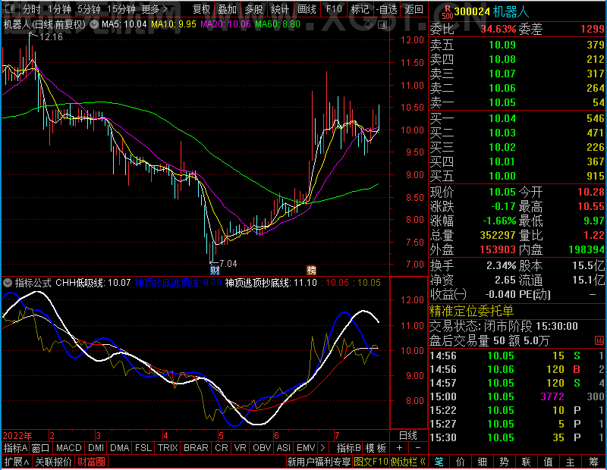Select the TRIX indicator
This screenshot has height=470, width=607.
click(168, 448)
